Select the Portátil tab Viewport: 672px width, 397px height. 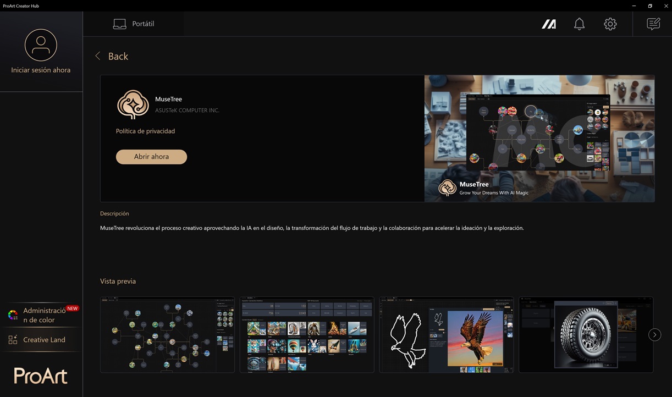pyautogui.click(x=134, y=24)
